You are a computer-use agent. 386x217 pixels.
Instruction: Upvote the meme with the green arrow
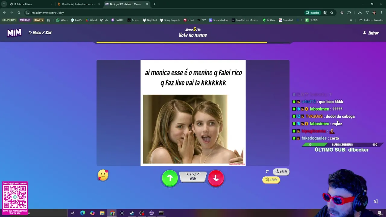click(170, 178)
